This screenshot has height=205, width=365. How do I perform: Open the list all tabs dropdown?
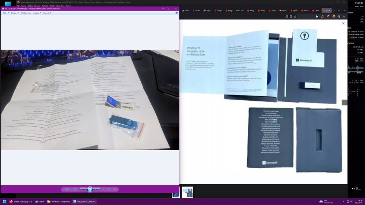345,11
